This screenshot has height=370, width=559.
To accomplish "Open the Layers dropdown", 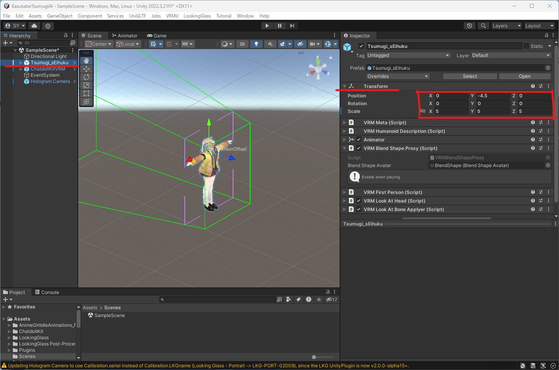I will pyautogui.click(x=506, y=26).
